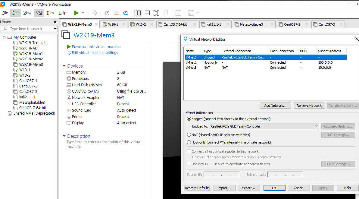The width and height of the screenshot is (359, 199).
Task: Open the power options dropdown arrow
Action: 83,13
